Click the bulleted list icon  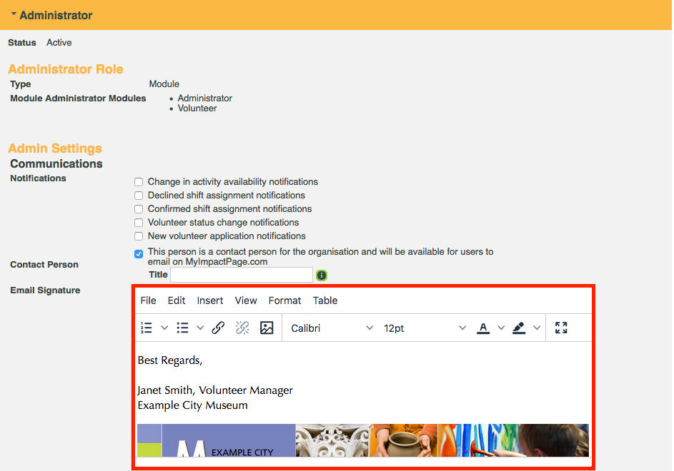coord(182,328)
